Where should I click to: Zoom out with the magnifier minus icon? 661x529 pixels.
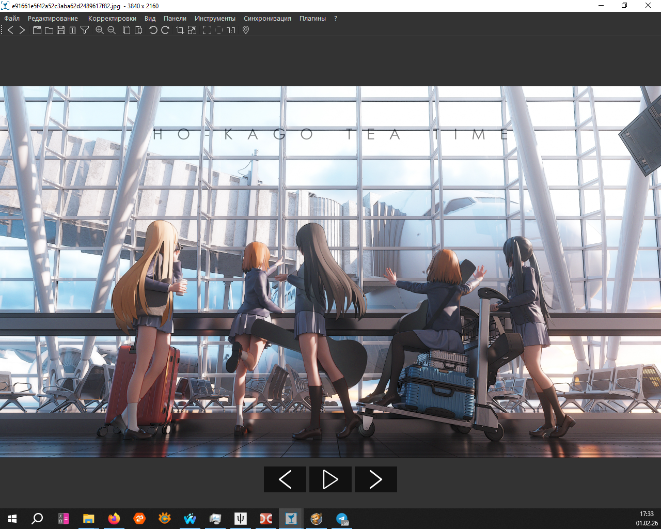click(112, 30)
